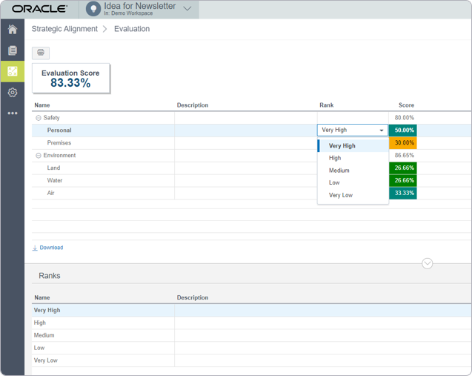Image resolution: width=472 pixels, height=376 pixels.
Task: Open the Idea for Newsletter dropdown chevron
Action: click(x=187, y=9)
